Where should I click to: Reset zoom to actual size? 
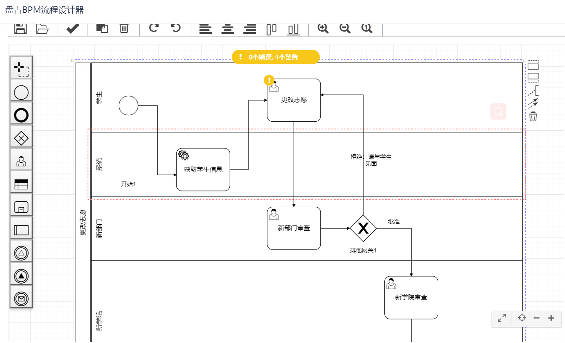coord(367,28)
